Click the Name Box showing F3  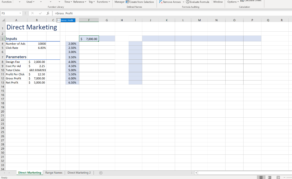[10, 13]
